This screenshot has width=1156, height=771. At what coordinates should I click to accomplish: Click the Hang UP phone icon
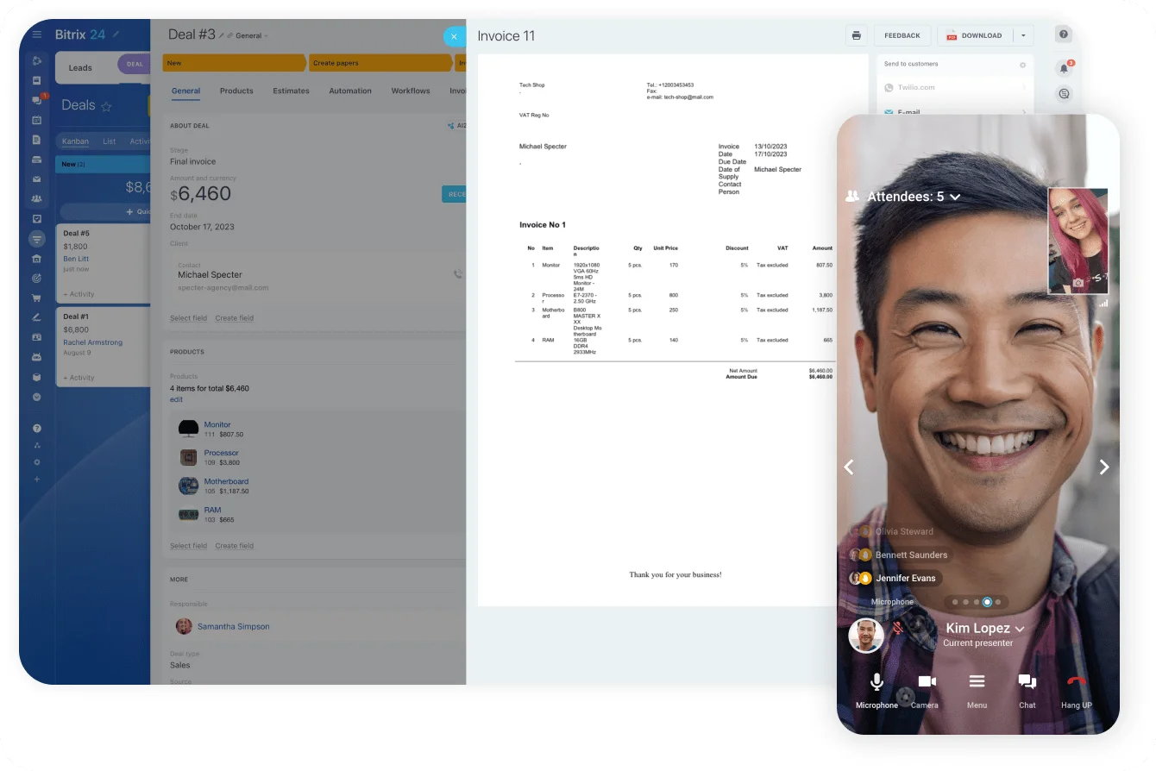click(x=1076, y=682)
